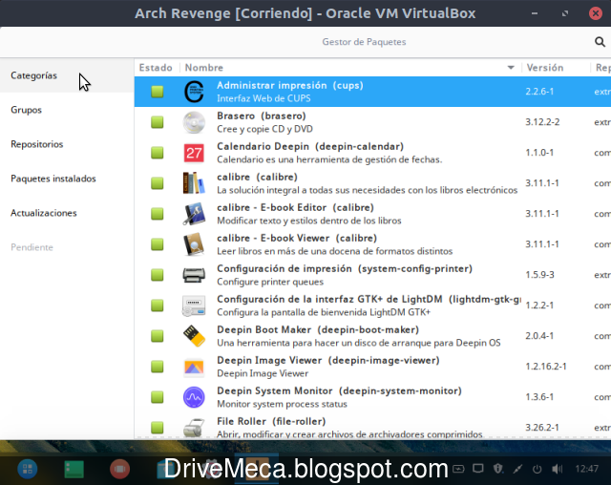The height and width of the screenshot is (485, 611).
Task: Toggle installed status of calibre main package
Action: click(x=158, y=183)
